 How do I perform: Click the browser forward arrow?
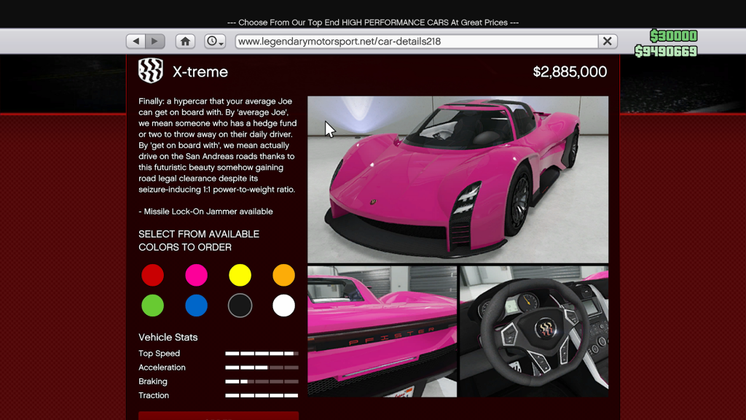(155, 42)
